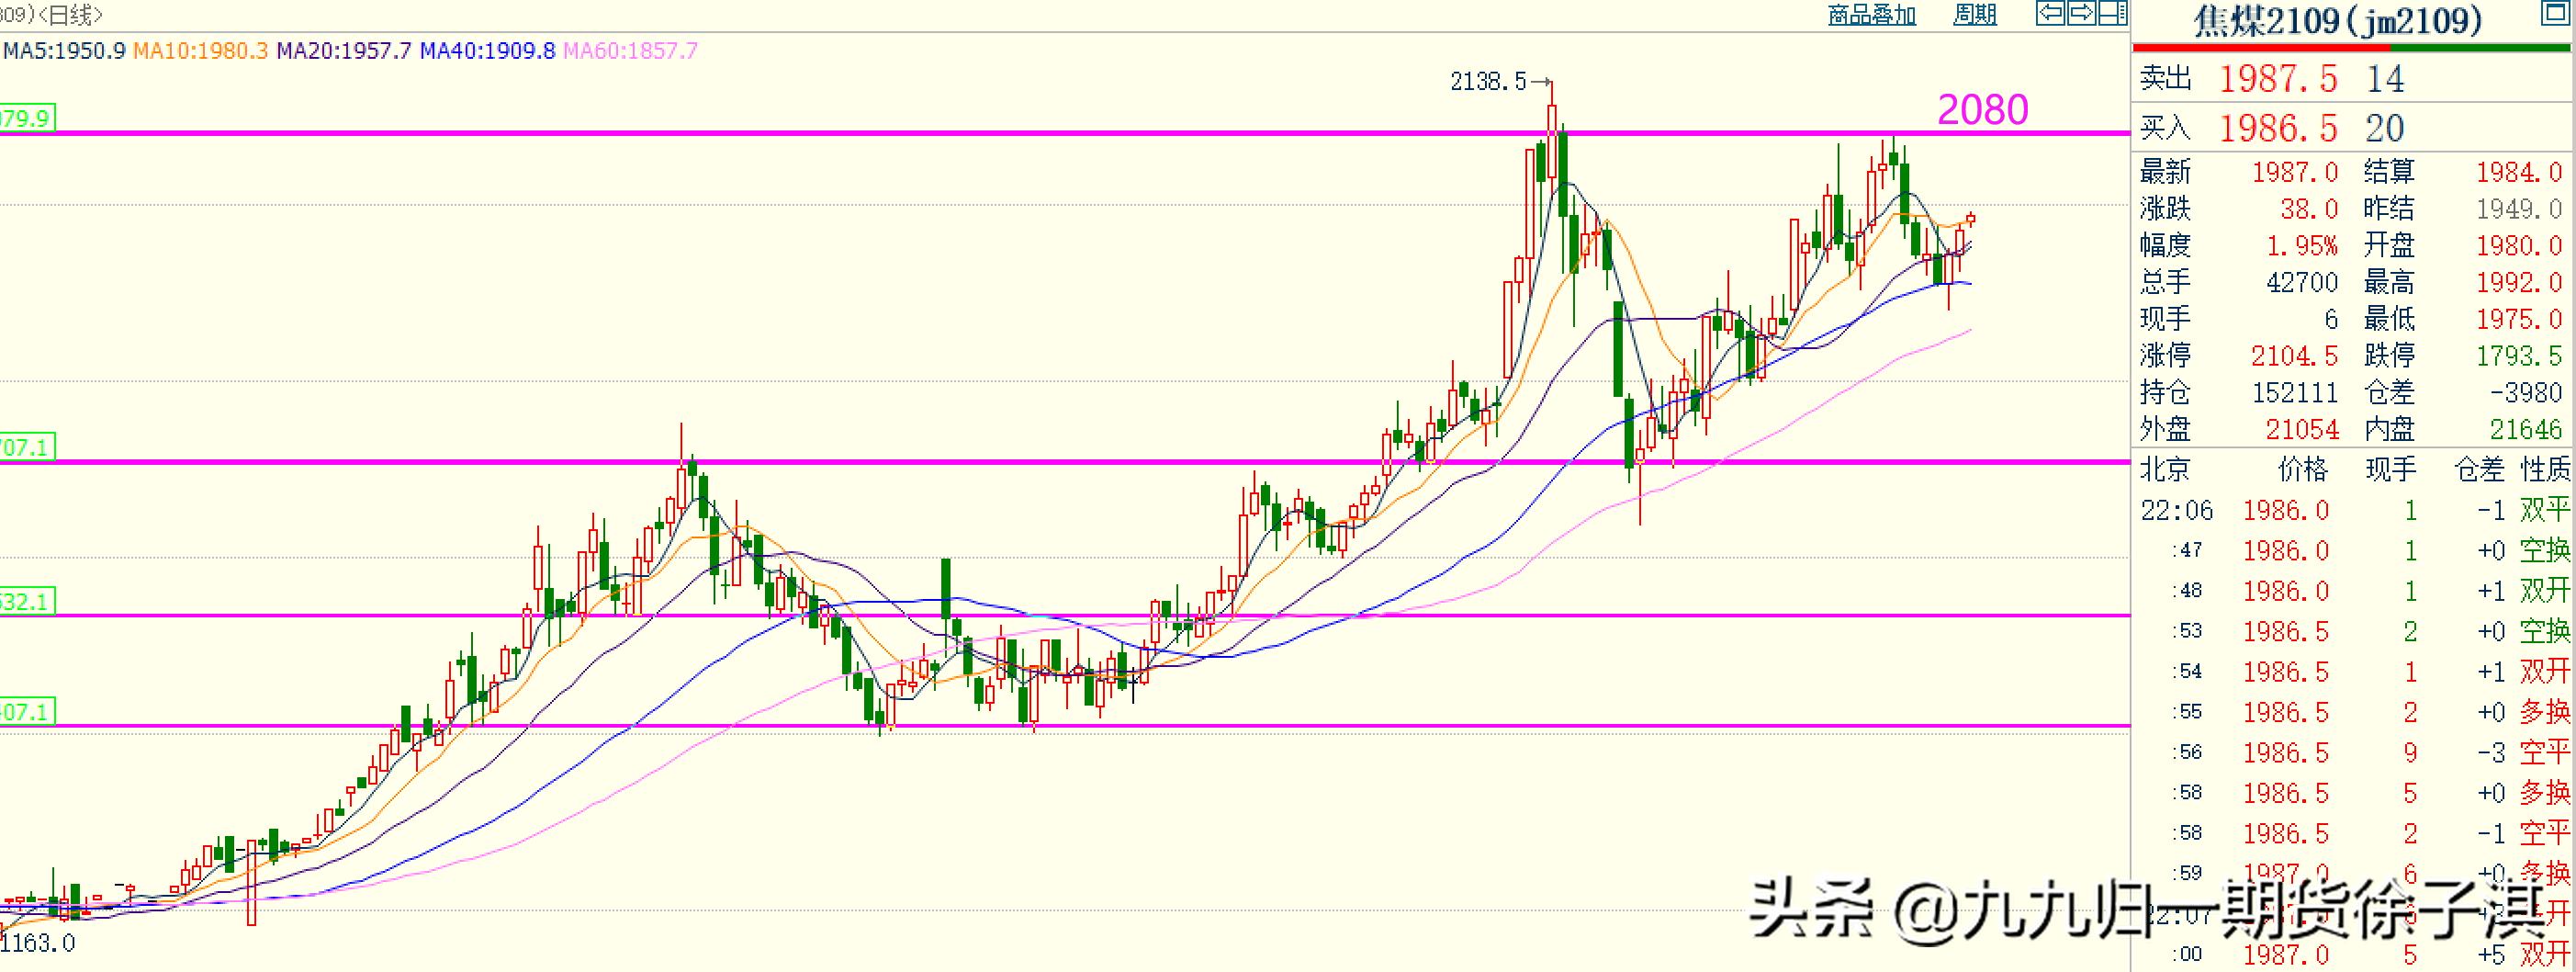The height and width of the screenshot is (972, 2576).
Task: Click the 涨跌 value 38.0
Action: click(2309, 209)
